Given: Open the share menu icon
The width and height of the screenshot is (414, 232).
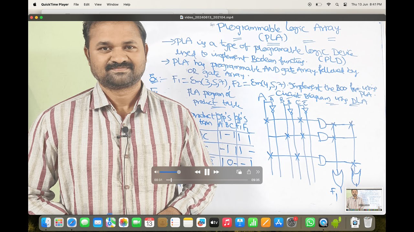Looking at the screenshot, I should (x=249, y=172).
